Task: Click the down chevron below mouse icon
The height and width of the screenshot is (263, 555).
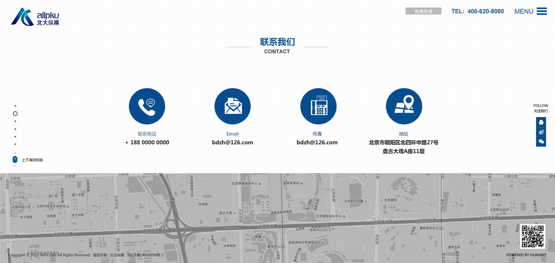Action: (x=15, y=165)
